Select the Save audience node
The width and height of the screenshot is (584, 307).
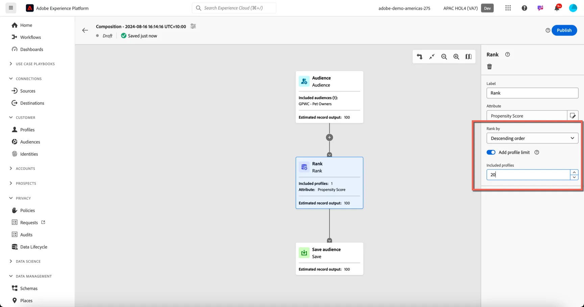click(x=330, y=259)
